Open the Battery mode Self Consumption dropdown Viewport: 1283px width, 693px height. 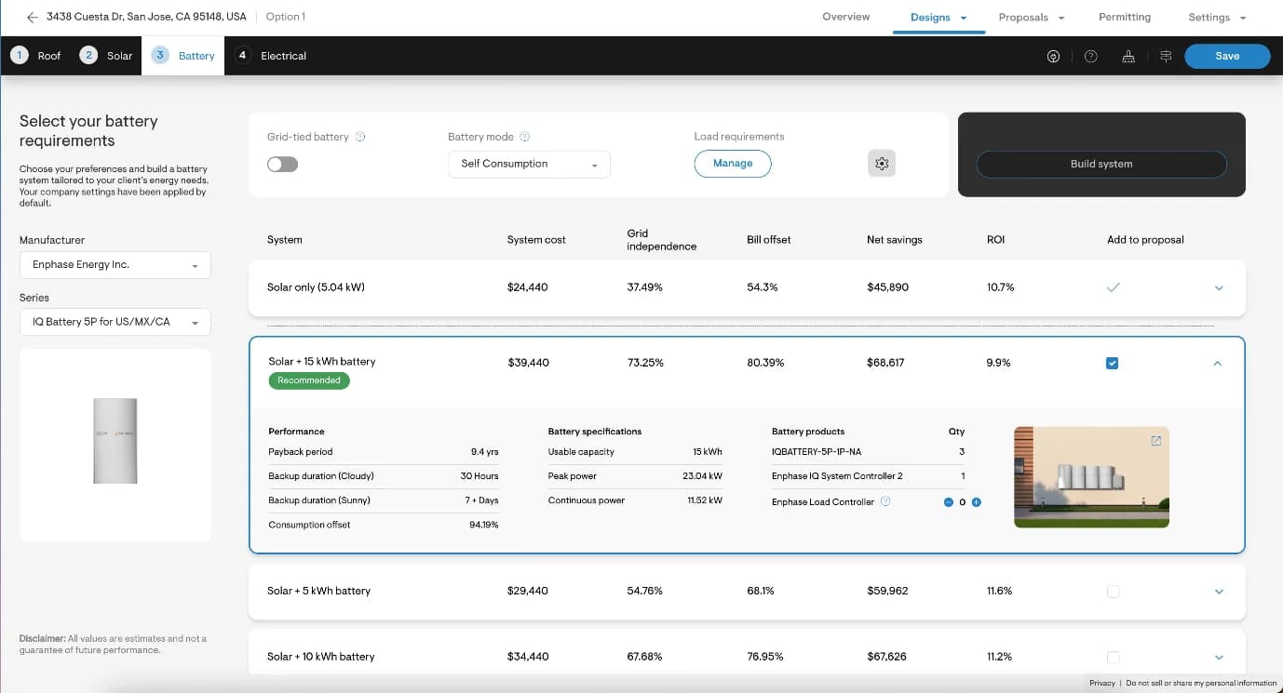(529, 164)
